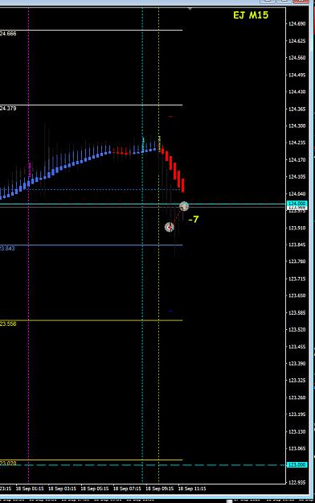Click the 18 Sep 07:15 time label
Screen dimensions: 315x503
click(x=127, y=489)
